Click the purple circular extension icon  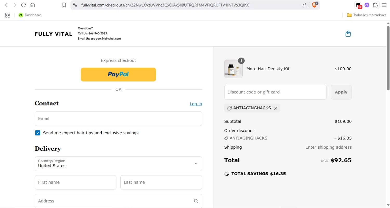367,5
